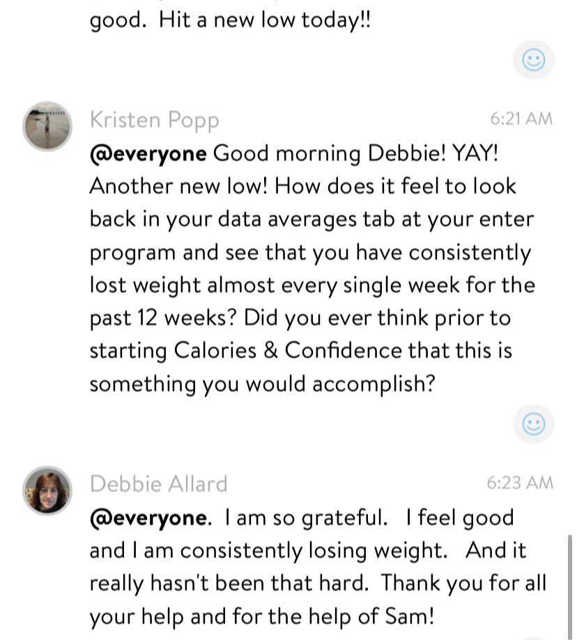The width and height of the screenshot is (577, 640).
Task: Open Kristen Popp's profile picture
Action: tap(47, 126)
